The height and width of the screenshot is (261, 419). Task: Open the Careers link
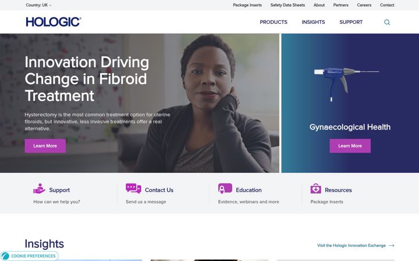click(x=364, y=5)
